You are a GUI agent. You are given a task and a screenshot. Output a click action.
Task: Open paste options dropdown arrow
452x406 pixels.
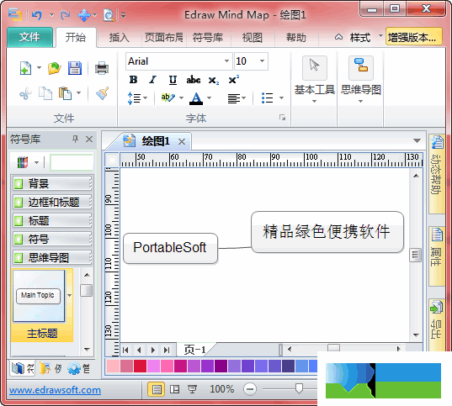(x=78, y=93)
